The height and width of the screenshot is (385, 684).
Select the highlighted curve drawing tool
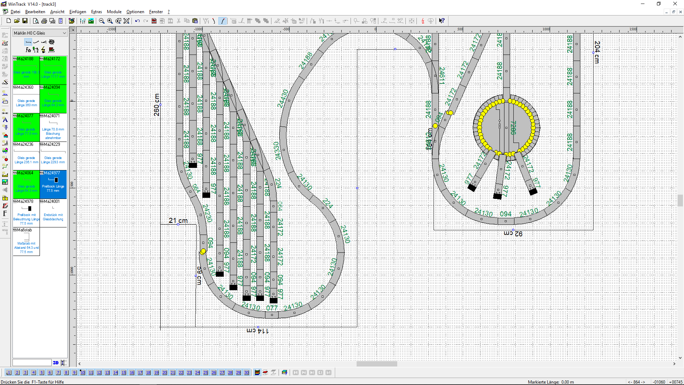click(x=223, y=21)
